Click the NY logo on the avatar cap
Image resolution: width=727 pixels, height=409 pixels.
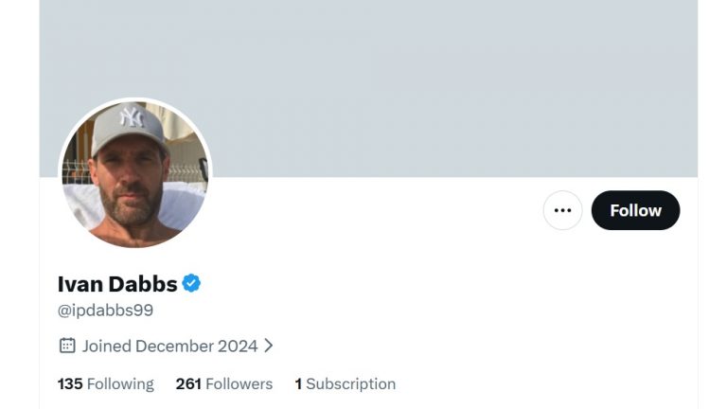point(132,116)
